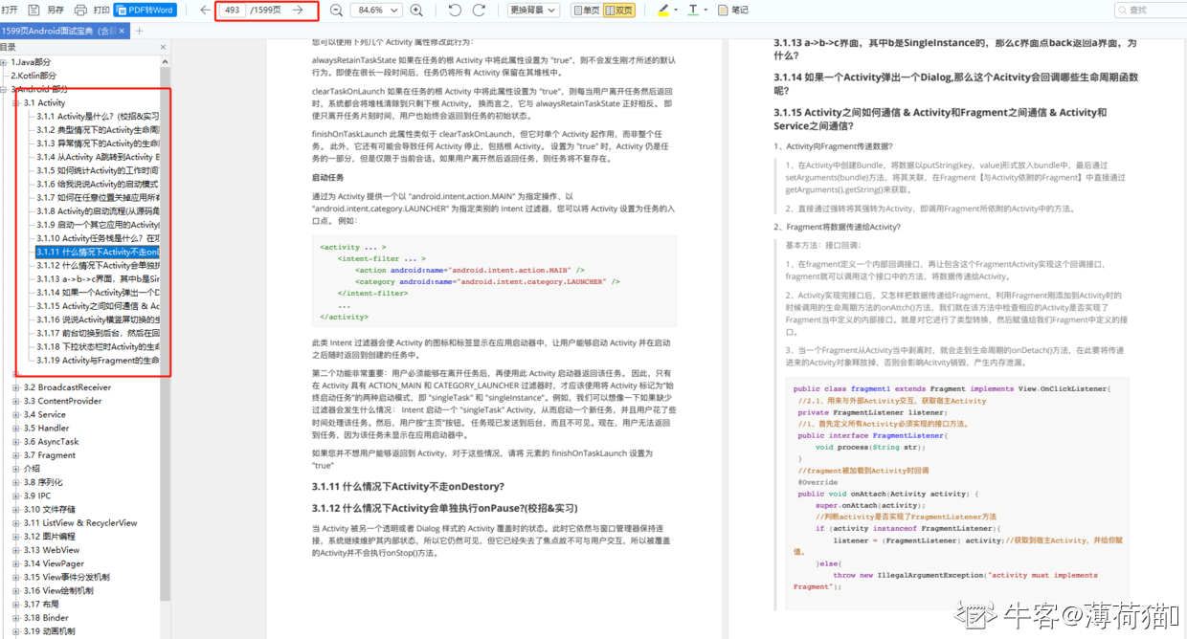Screen dimensions: 1187x639
Task: Collapse the 3.1 Activity tree node
Action: coord(16,102)
